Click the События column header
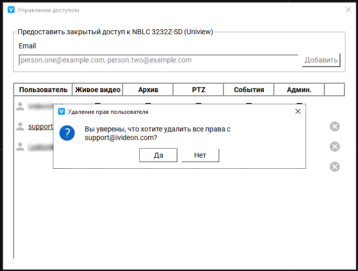Viewport: 358px width, 271px height. click(249, 90)
